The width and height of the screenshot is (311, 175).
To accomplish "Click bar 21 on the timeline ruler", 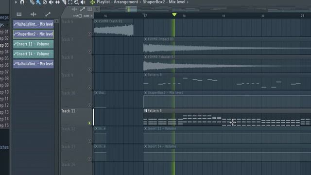I will [302, 16].
